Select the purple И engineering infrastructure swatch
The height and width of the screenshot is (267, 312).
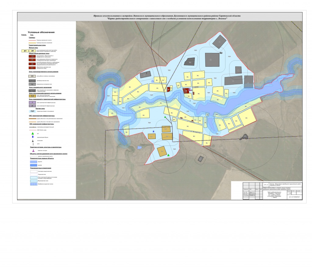32,106
